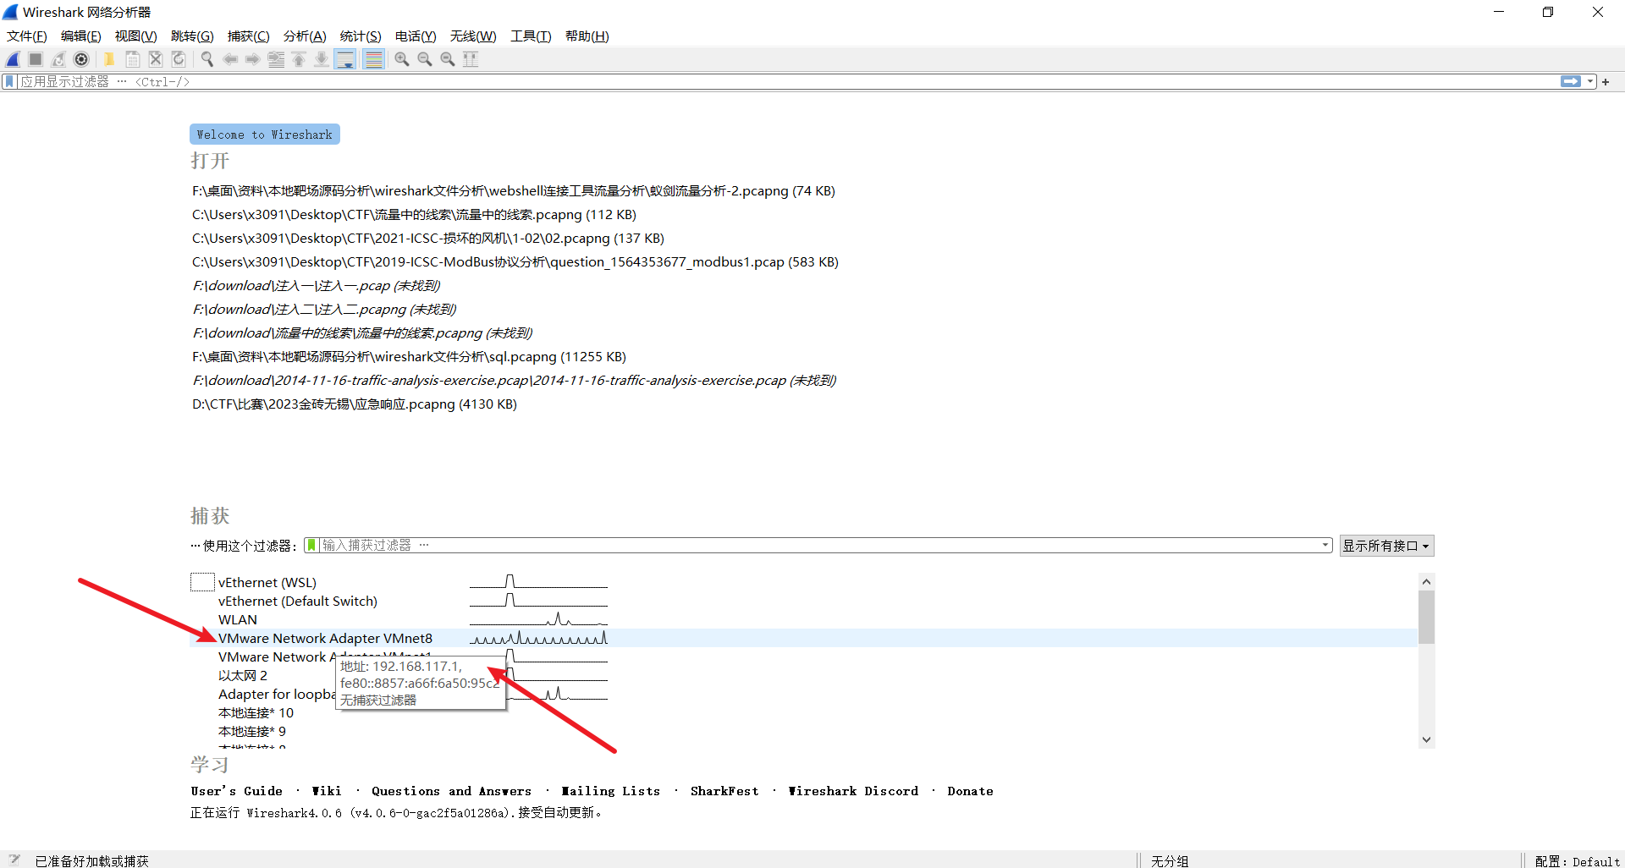Click the green capture filter bookmark icon
The width and height of the screenshot is (1625, 868).
point(311,546)
